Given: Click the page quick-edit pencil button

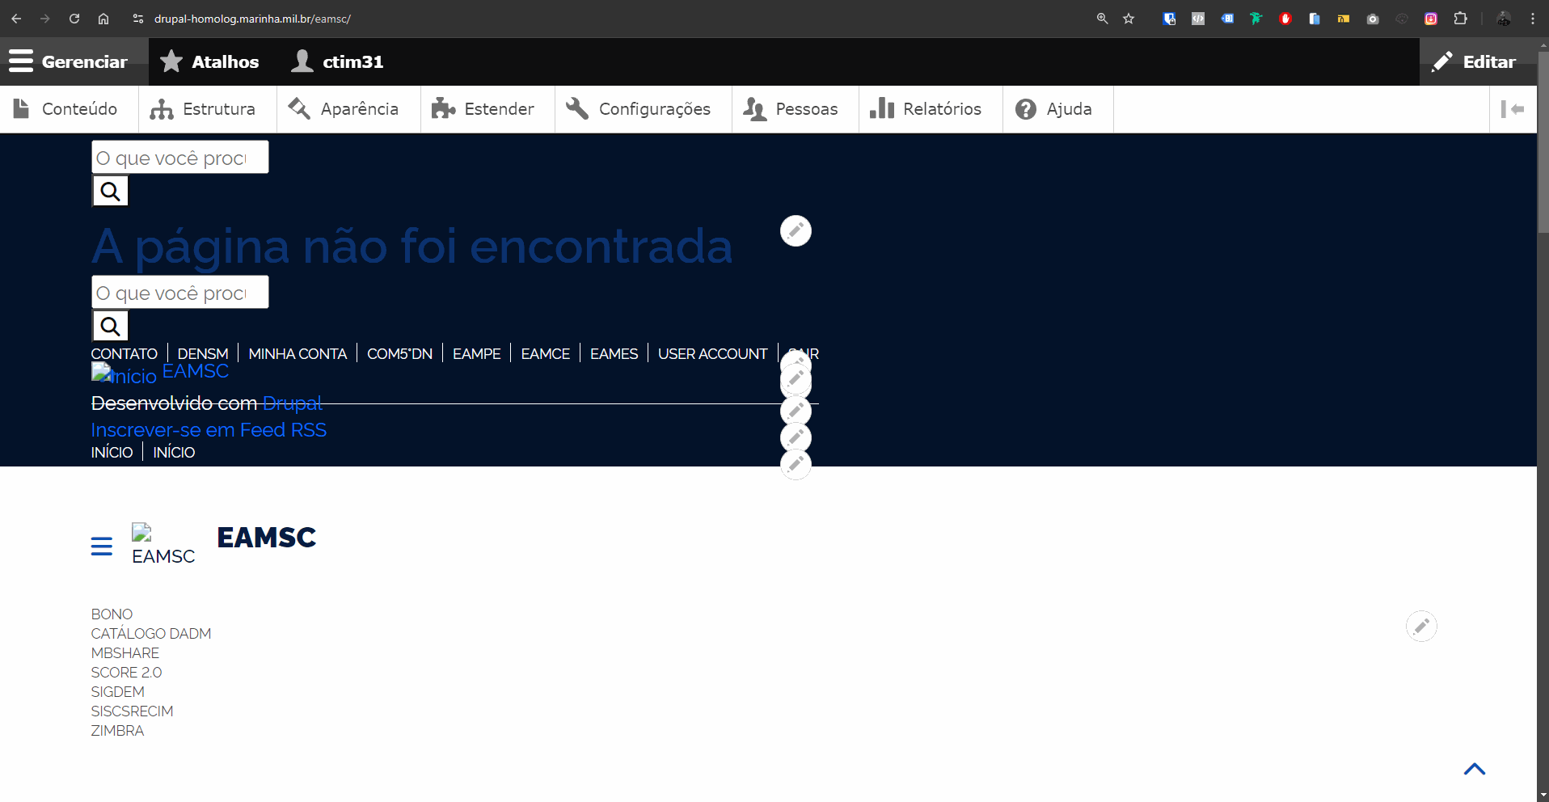Looking at the screenshot, I should tap(796, 230).
